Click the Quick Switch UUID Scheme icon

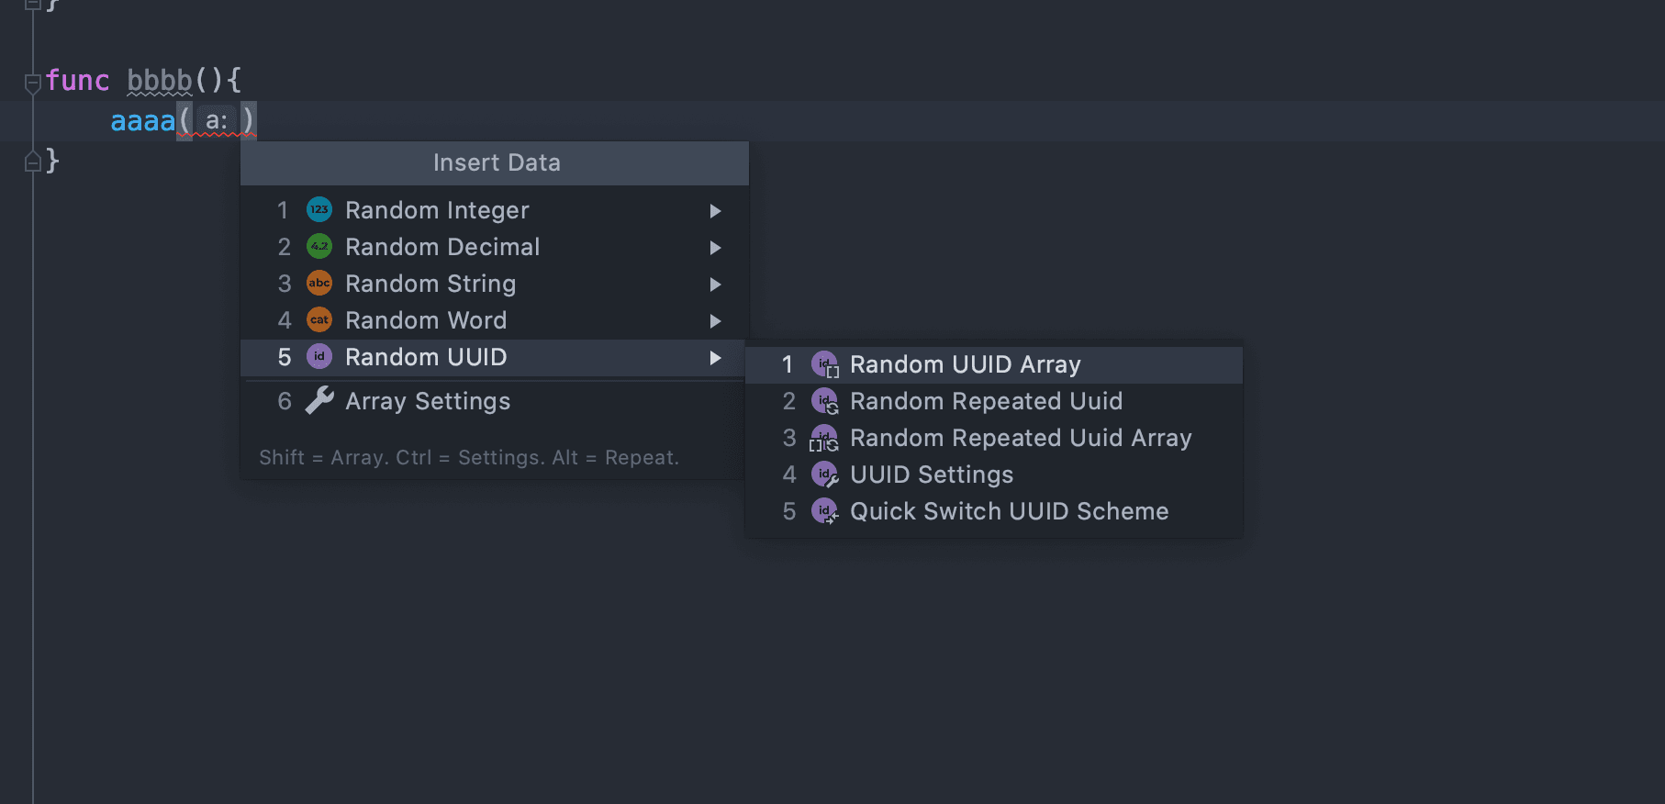[824, 511]
